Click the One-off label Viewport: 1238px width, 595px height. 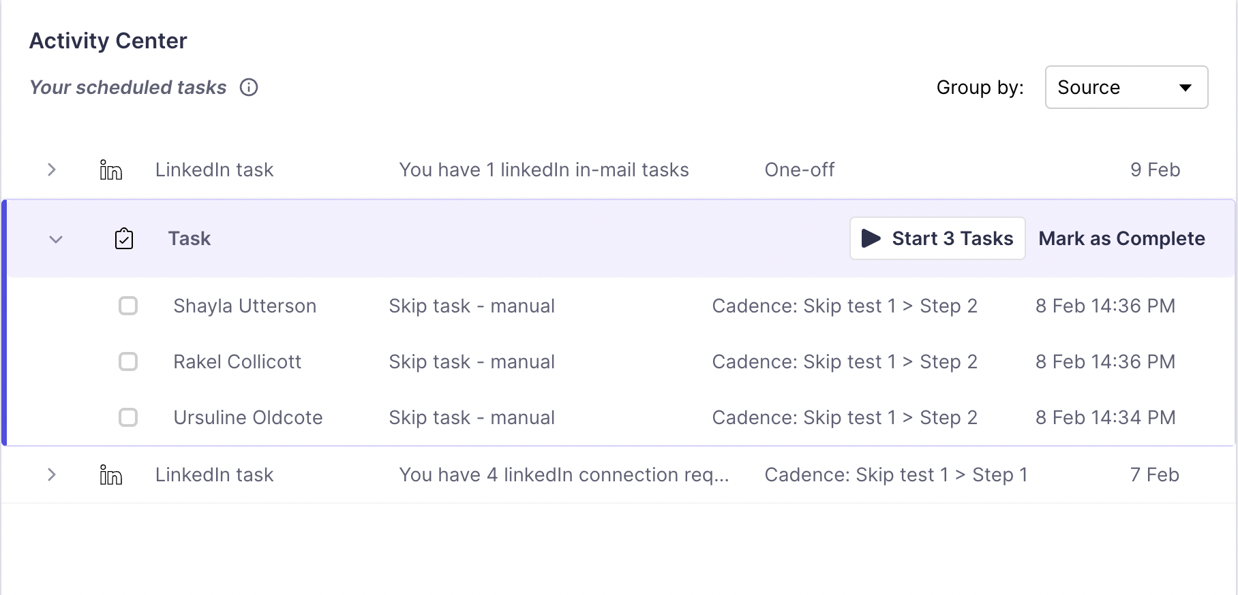800,170
